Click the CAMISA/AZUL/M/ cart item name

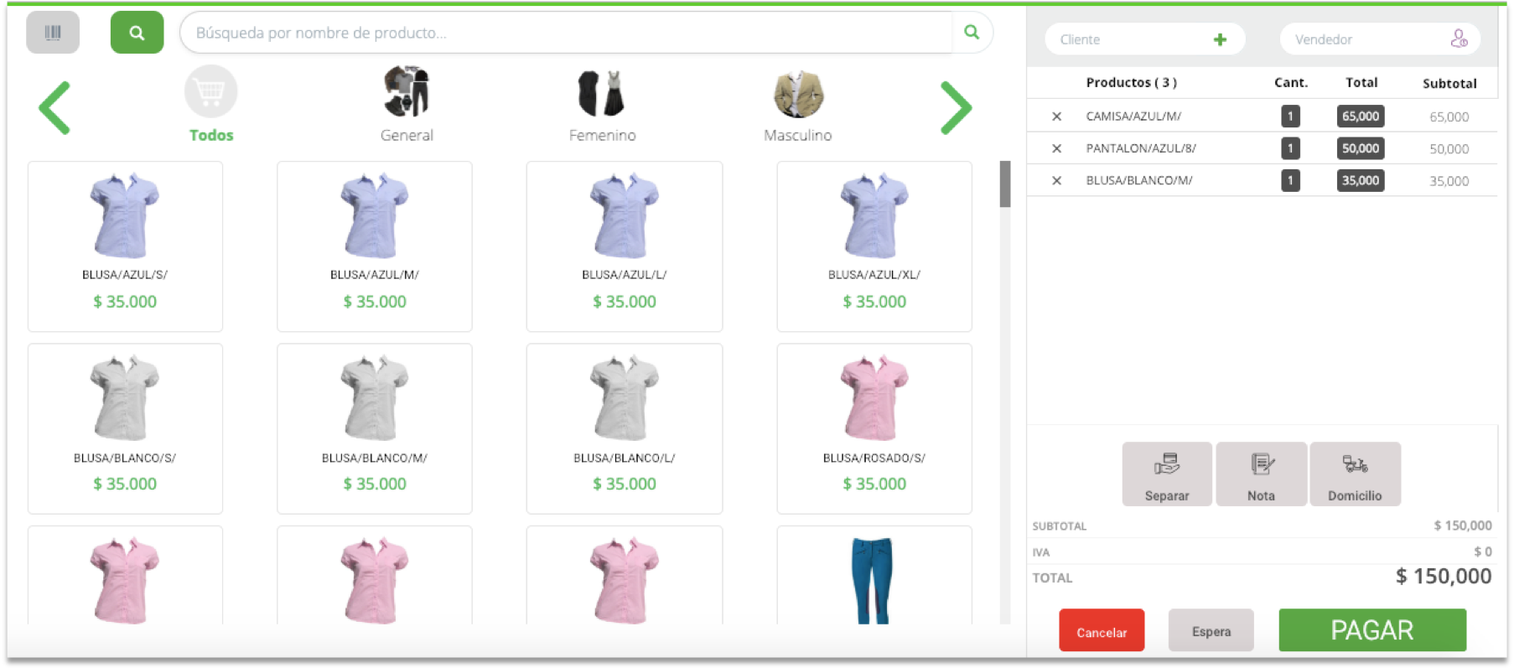tap(1133, 117)
